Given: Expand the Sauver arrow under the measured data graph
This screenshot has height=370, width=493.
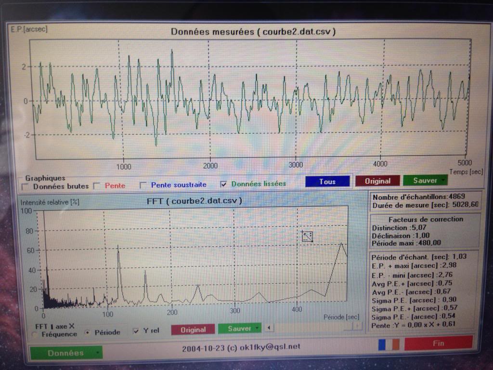Looking at the screenshot, I should [x=443, y=180].
